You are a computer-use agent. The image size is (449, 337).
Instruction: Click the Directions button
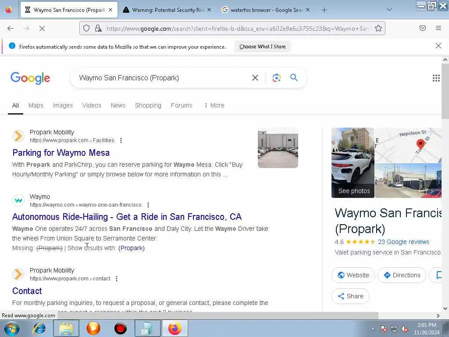tap(402, 275)
